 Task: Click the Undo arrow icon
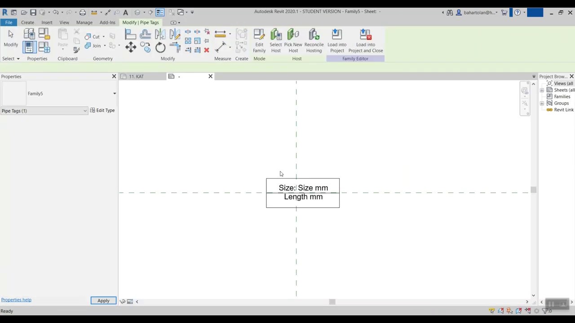click(56, 12)
